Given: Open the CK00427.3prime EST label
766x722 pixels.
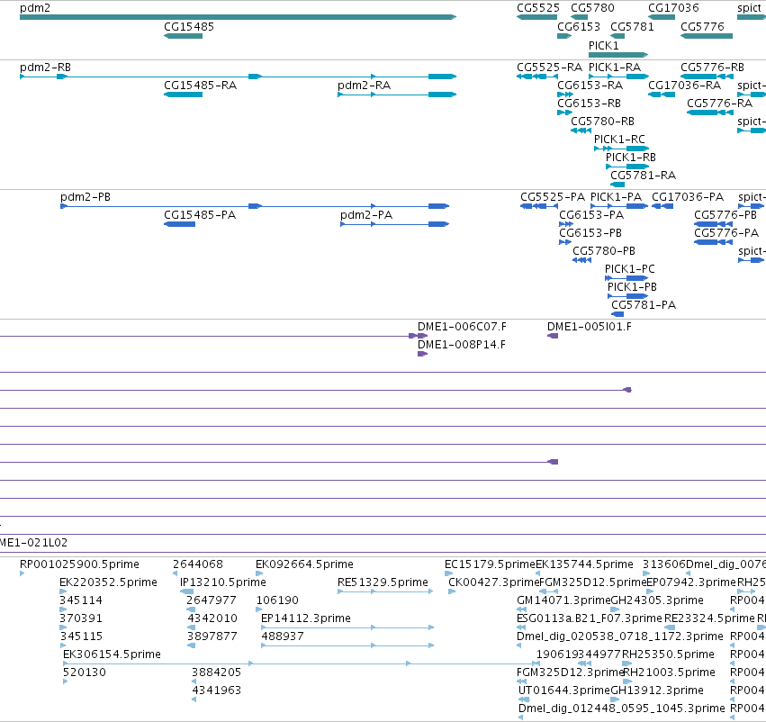Looking at the screenshot, I should click(494, 582).
